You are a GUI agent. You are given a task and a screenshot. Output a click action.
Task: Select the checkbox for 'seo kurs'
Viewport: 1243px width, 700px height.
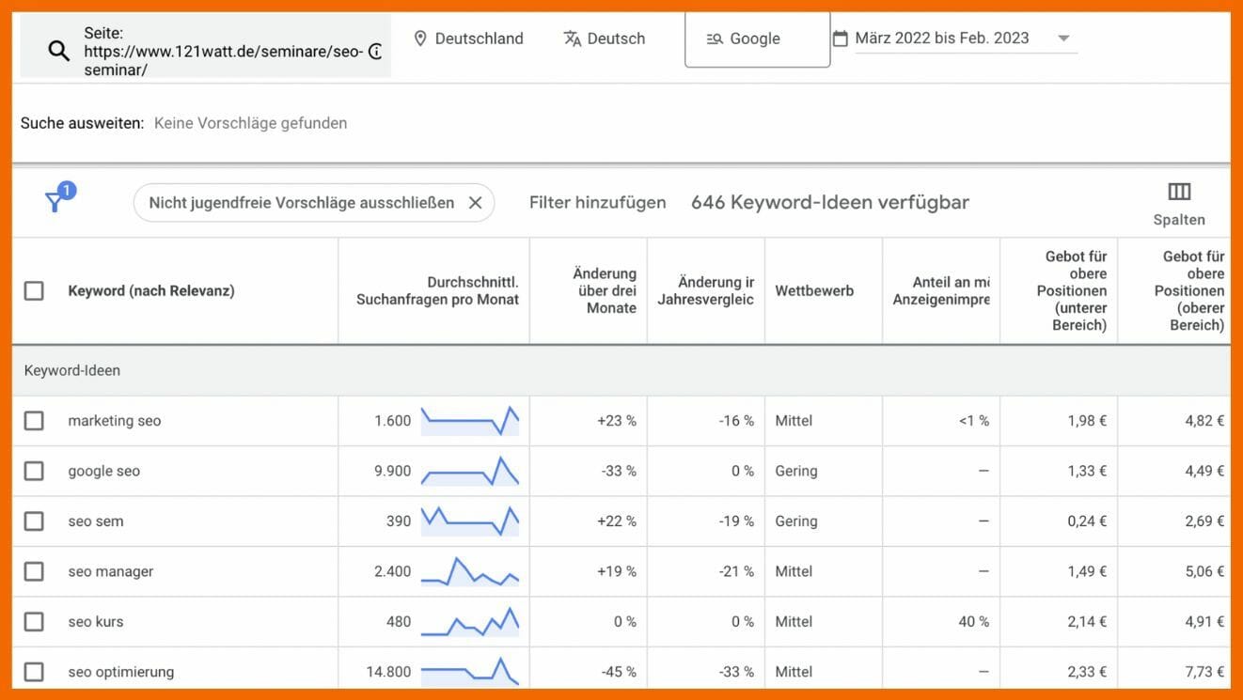coord(34,621)
